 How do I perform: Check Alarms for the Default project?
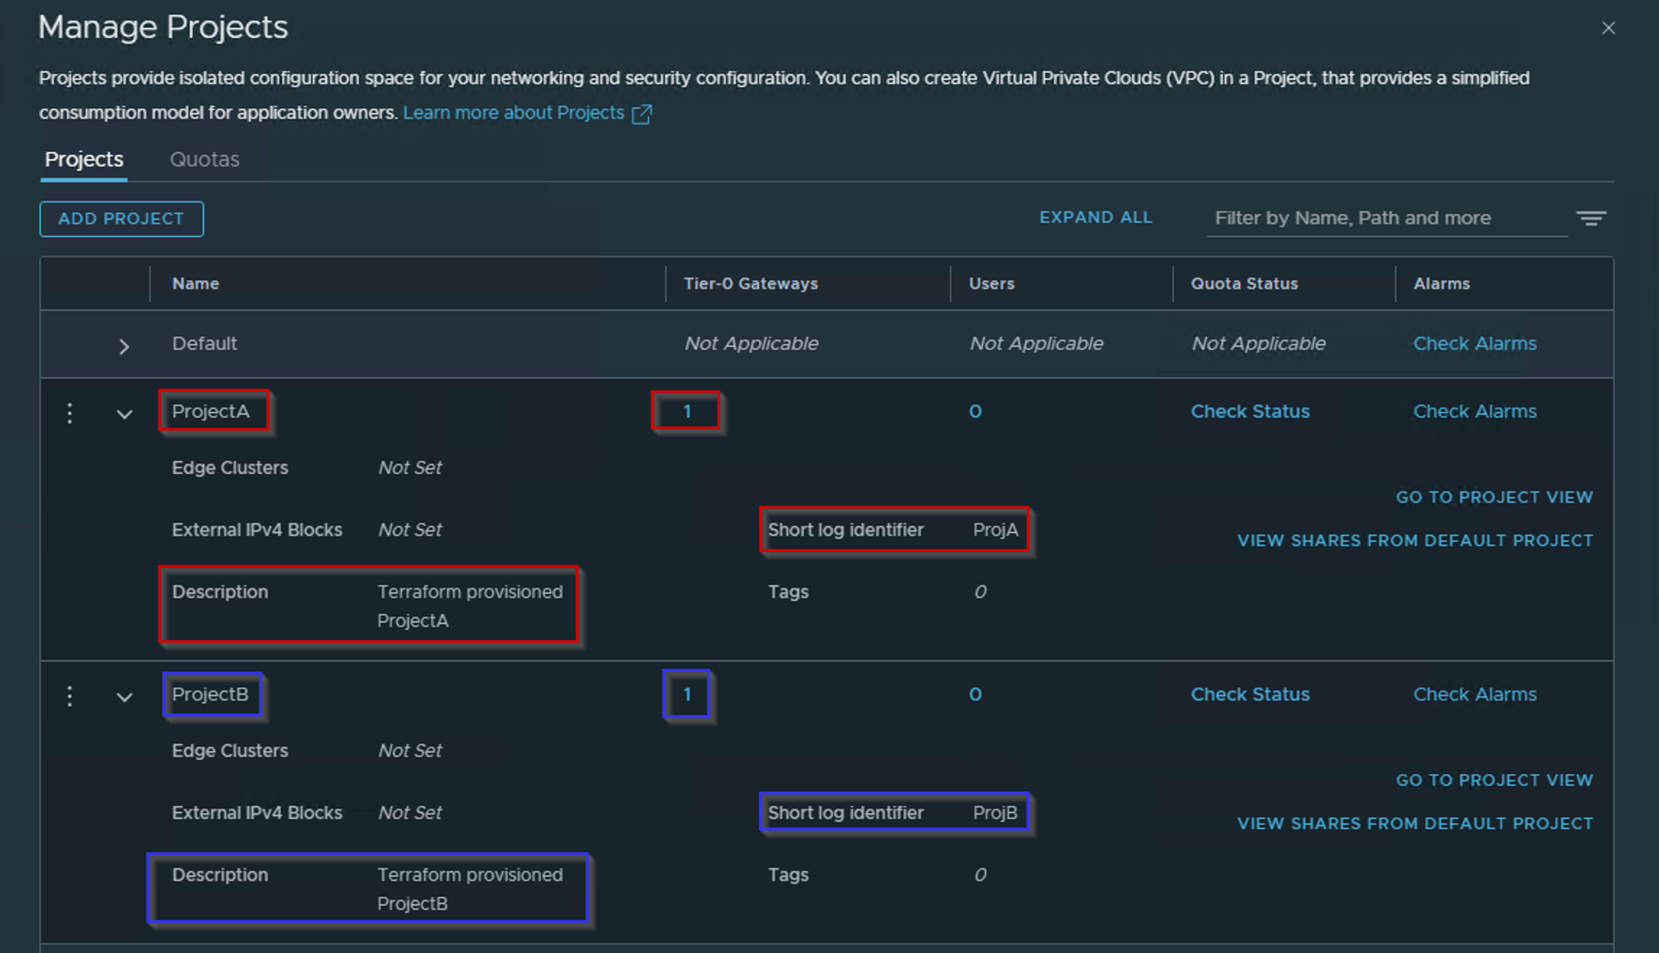pyautogui.click(x=1474, y=343)
